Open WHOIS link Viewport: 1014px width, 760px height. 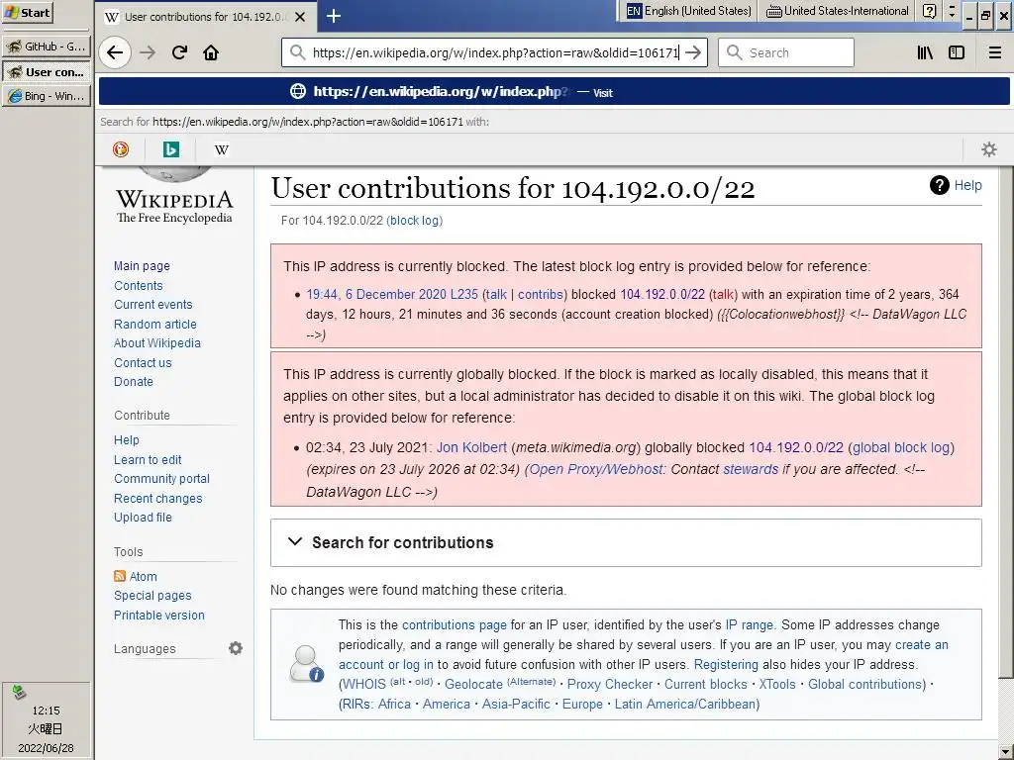click(x=364, y=685)
